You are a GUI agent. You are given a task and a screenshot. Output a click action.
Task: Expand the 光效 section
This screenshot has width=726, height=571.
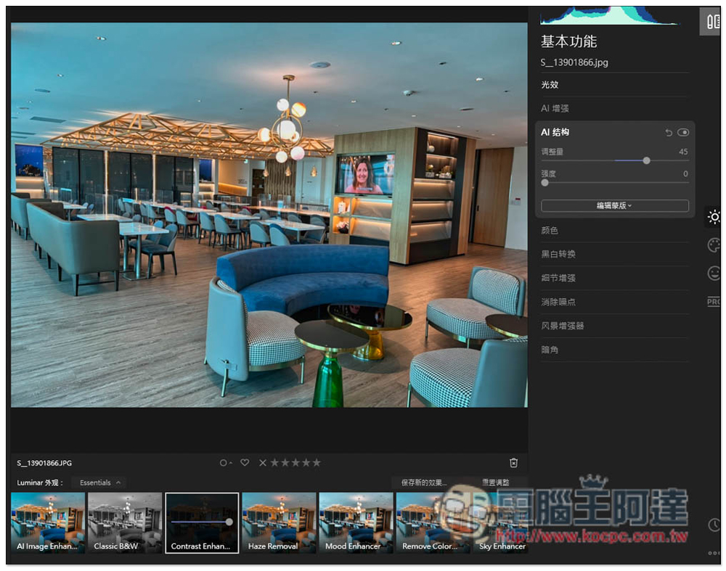click(x=614, y=85)
